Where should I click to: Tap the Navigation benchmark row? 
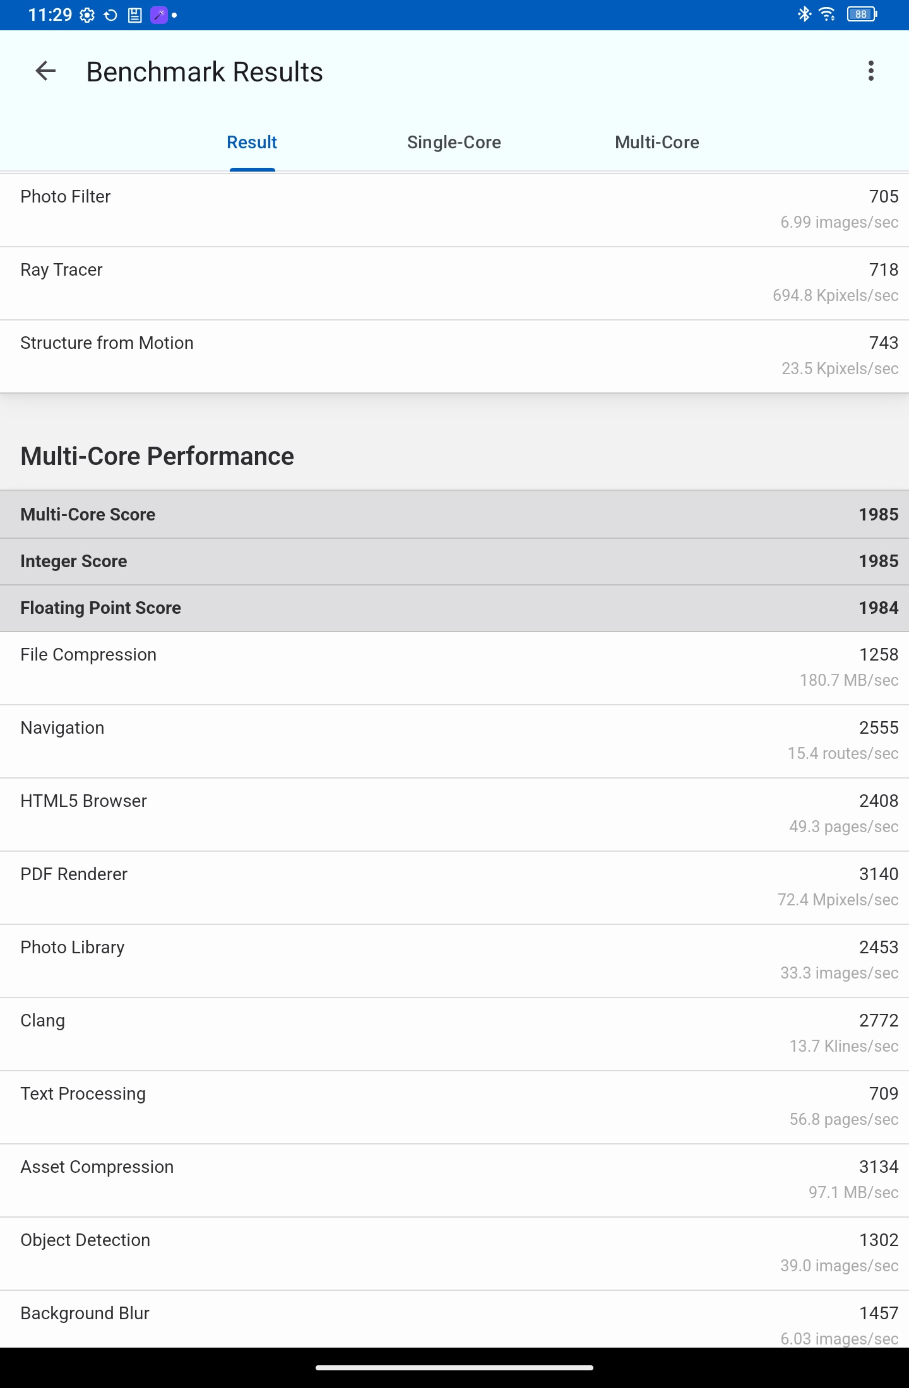pyautogui.click(x=454, y=741)
